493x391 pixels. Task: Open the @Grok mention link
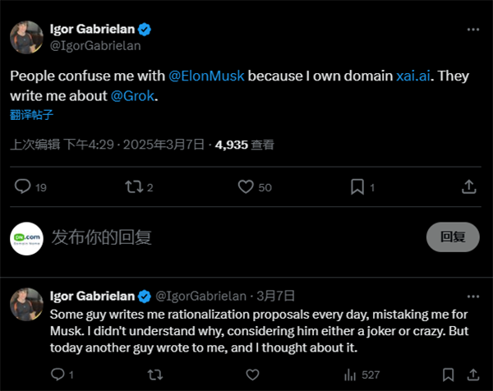131,96
